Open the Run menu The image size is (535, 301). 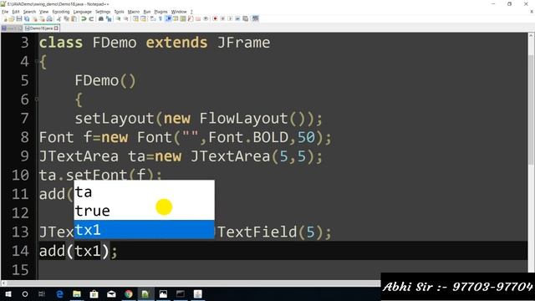[147, 12]
